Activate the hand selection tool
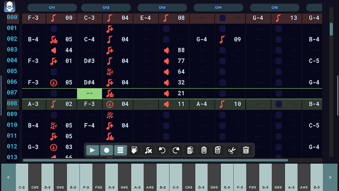This screenshot has width=339, height=191. (134, 150)
